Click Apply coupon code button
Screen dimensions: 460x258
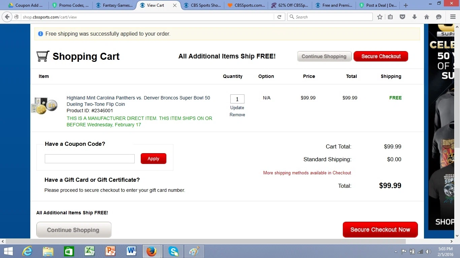click(x=154, y=159)
